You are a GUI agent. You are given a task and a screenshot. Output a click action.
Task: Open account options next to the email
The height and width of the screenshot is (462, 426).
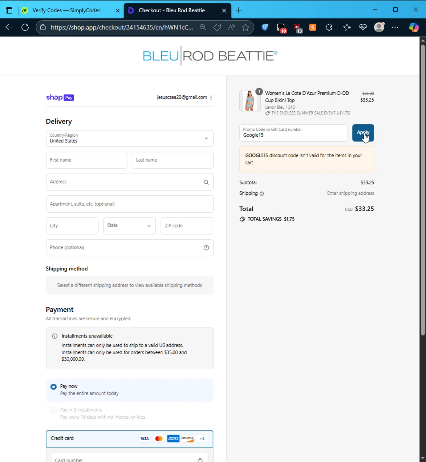[211, 97]
